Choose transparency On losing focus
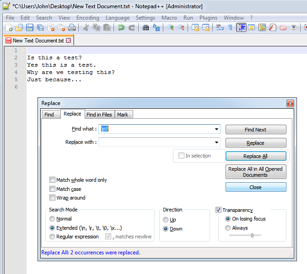 228,219
